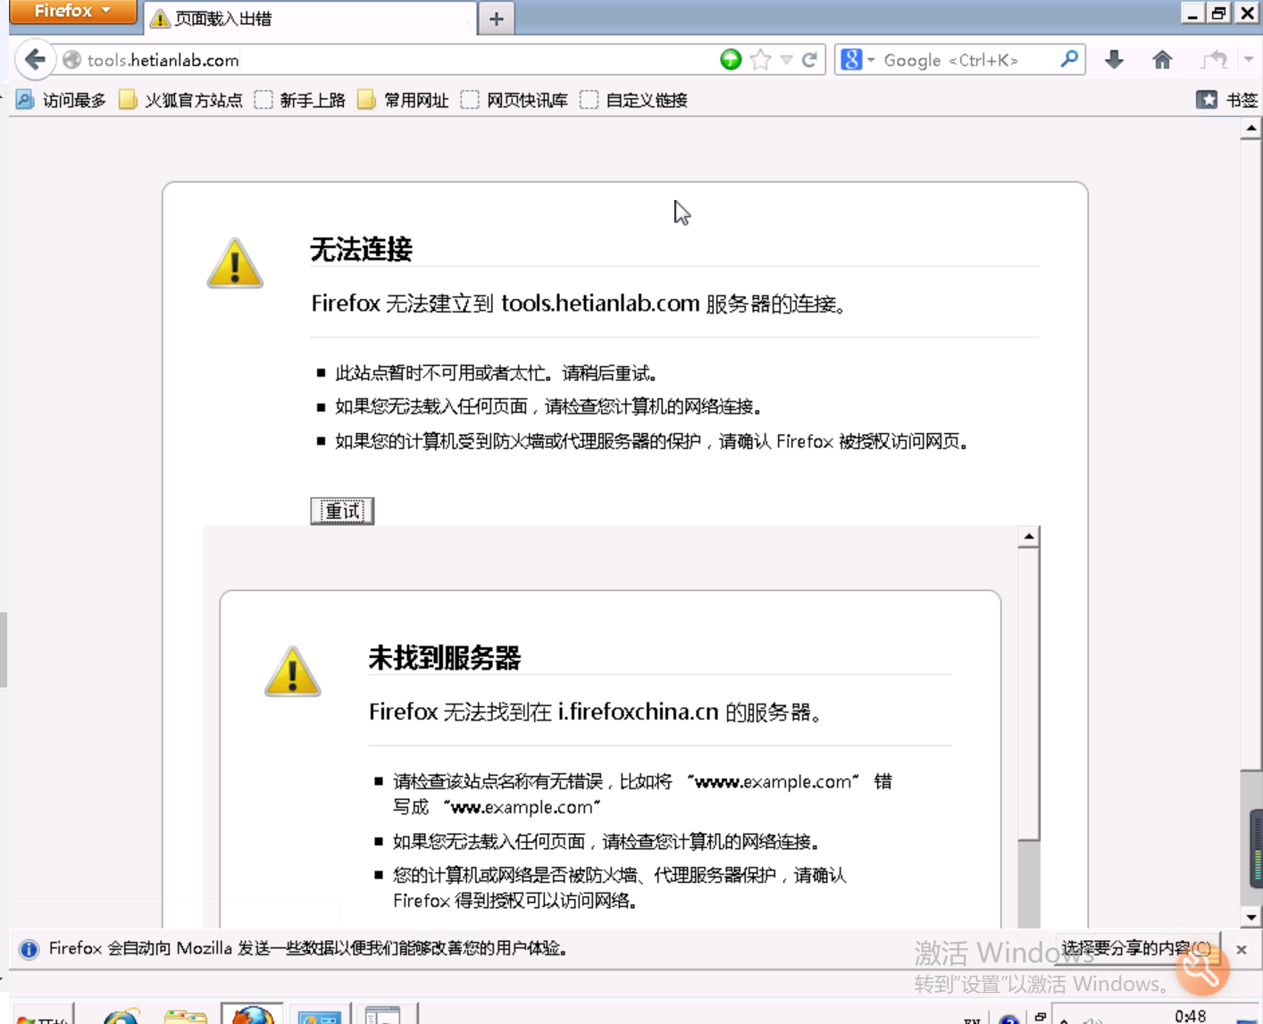Open the 书签 bookmarks menu
1263x1024 pixels.
point(1226,100)
